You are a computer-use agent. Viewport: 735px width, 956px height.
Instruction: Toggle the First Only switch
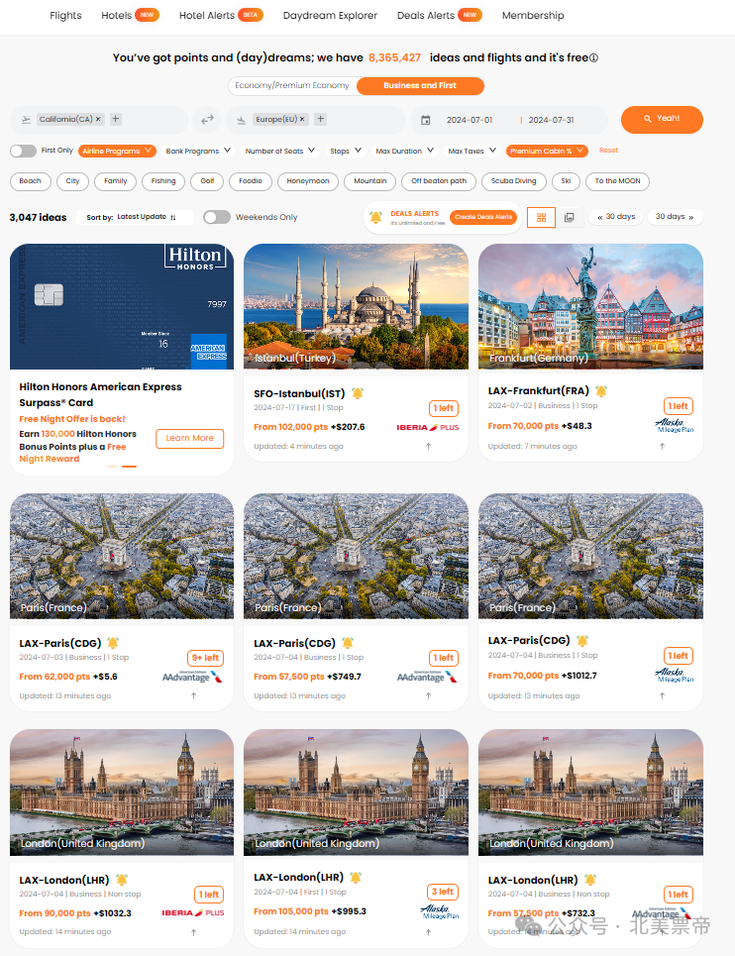click(x=23, y=151)
